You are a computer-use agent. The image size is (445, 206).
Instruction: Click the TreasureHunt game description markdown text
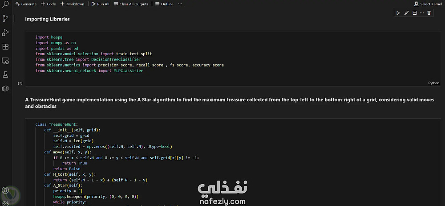tap(230, 103)
